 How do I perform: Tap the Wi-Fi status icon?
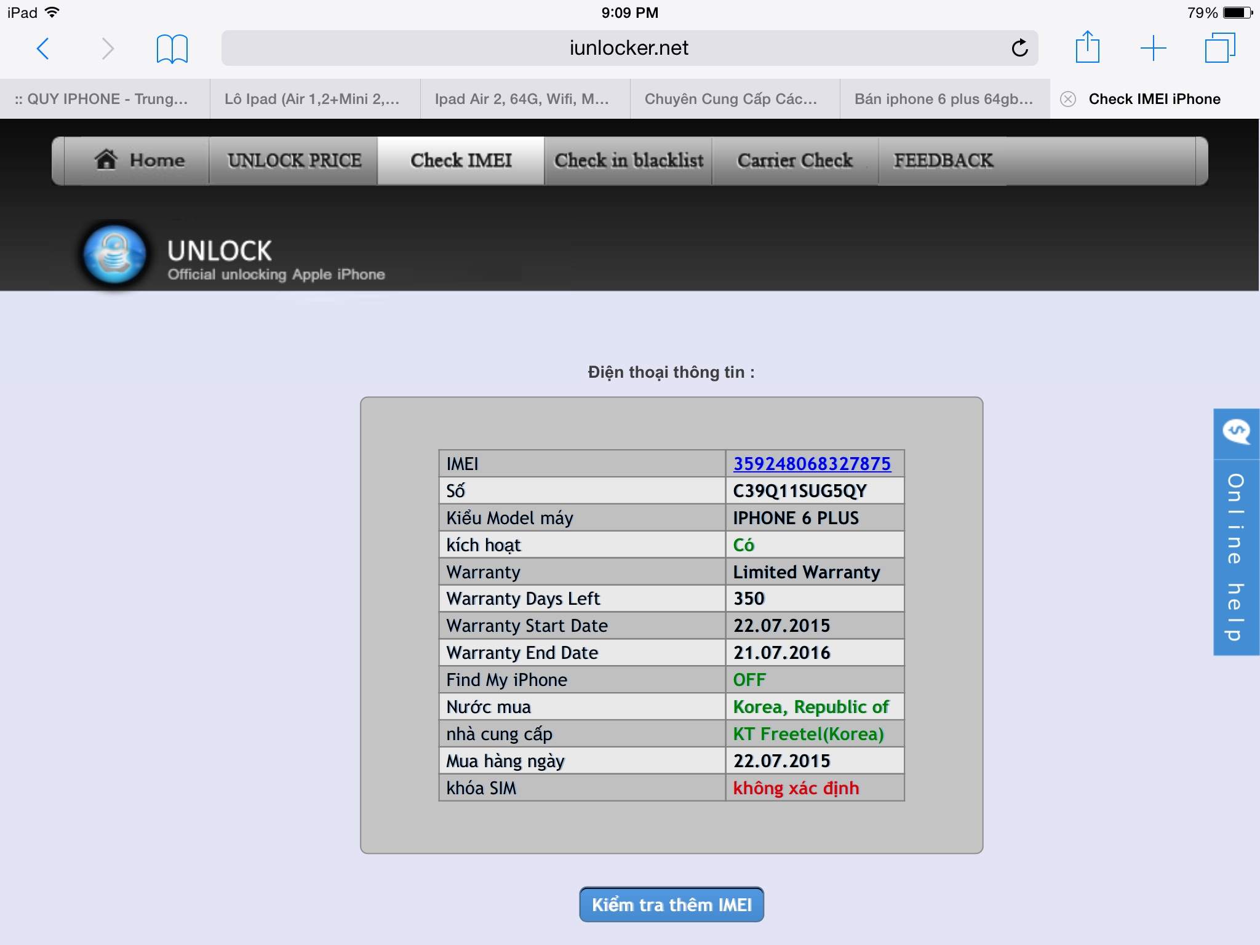coord(52,12)
